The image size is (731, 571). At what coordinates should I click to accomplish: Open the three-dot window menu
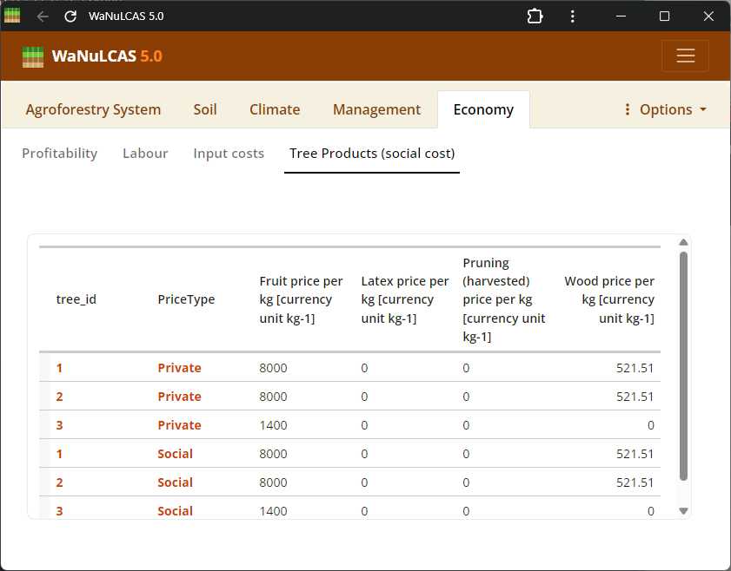tap(572, 16)
